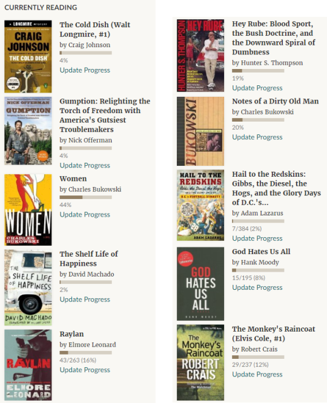The height and width of the screenshot is (403, 327).
Task: Click Update Progress under Women
Action: (x=85, y=215)
